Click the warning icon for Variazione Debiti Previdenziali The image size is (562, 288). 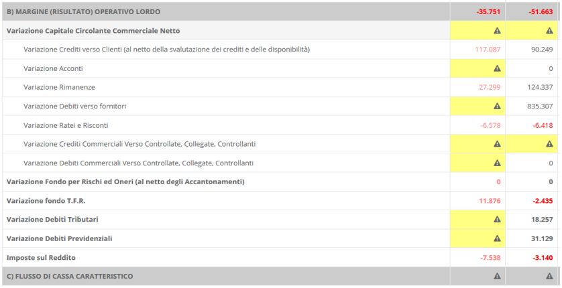[x=497, y=238]
